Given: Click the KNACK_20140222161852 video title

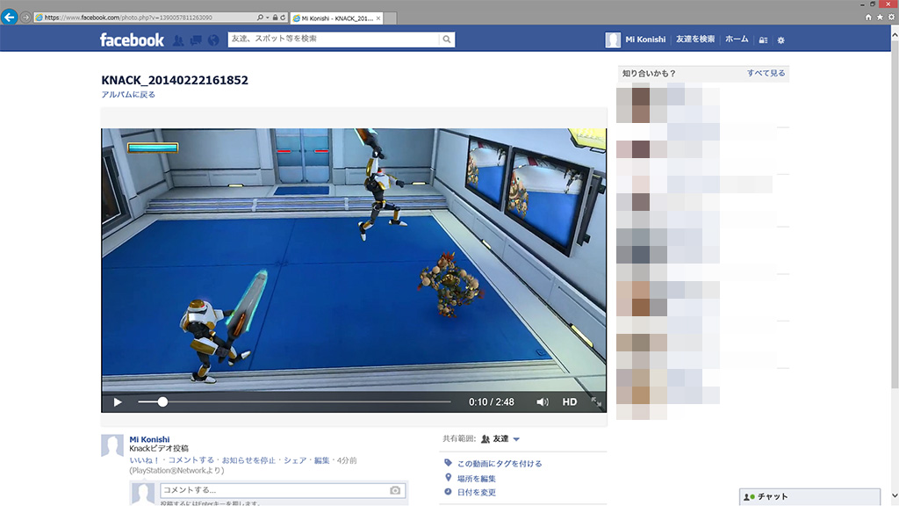Looking at the screenshot, I should click(x=175, y=80).
